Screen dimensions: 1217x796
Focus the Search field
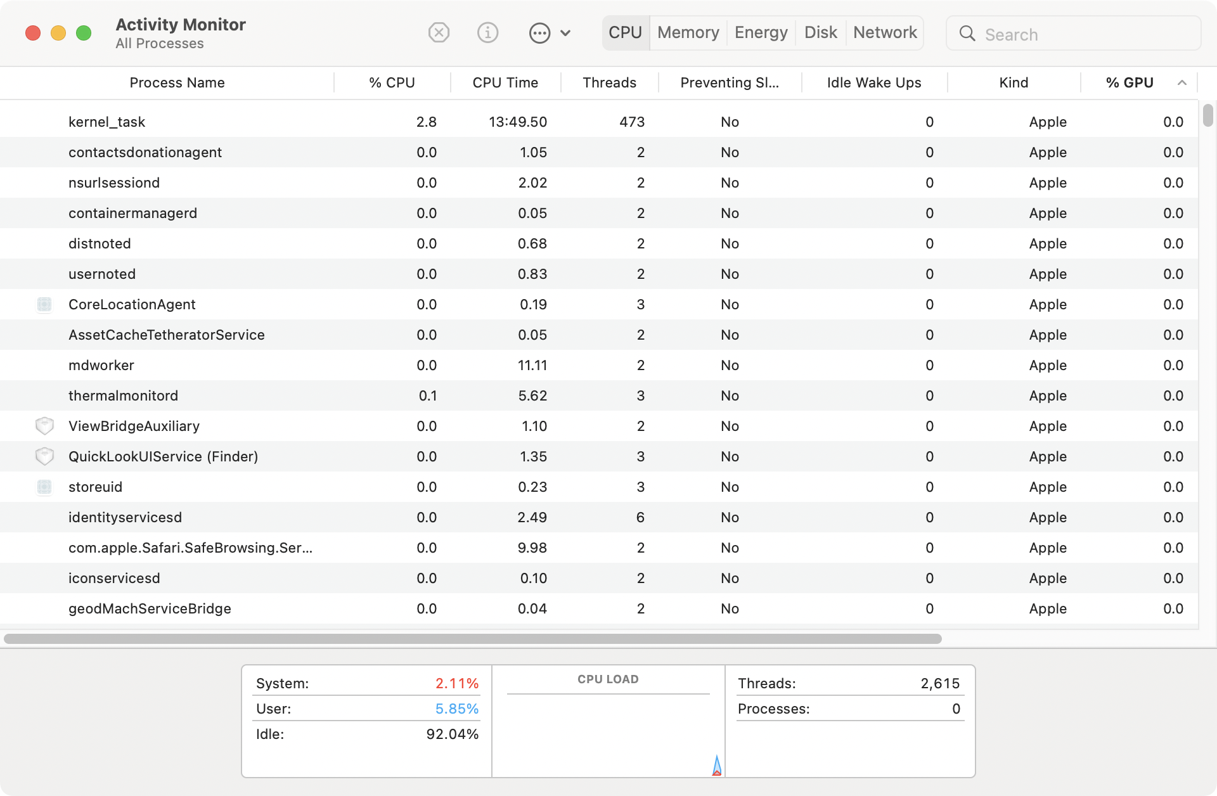[1074, 34]
